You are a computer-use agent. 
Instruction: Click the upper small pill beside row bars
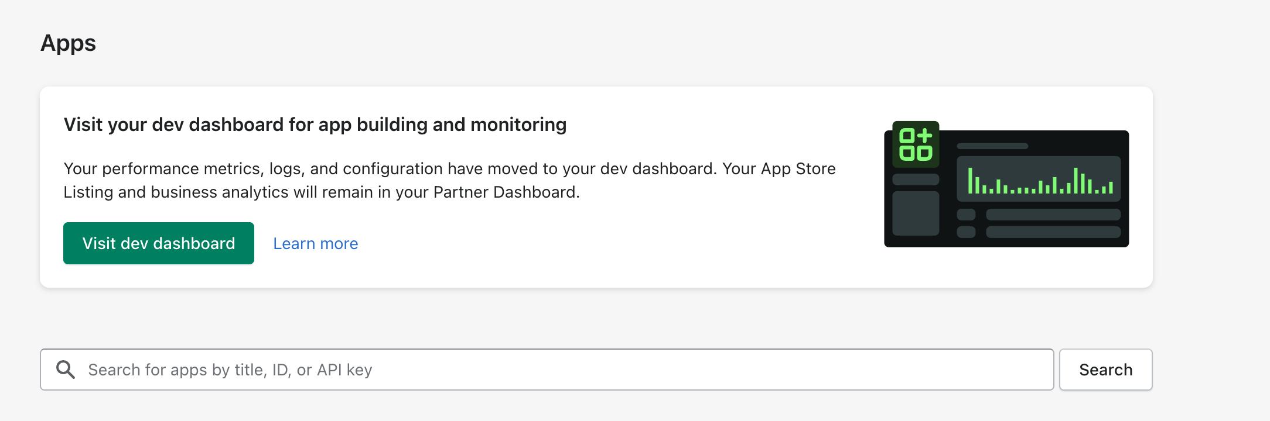coord(966,215)
